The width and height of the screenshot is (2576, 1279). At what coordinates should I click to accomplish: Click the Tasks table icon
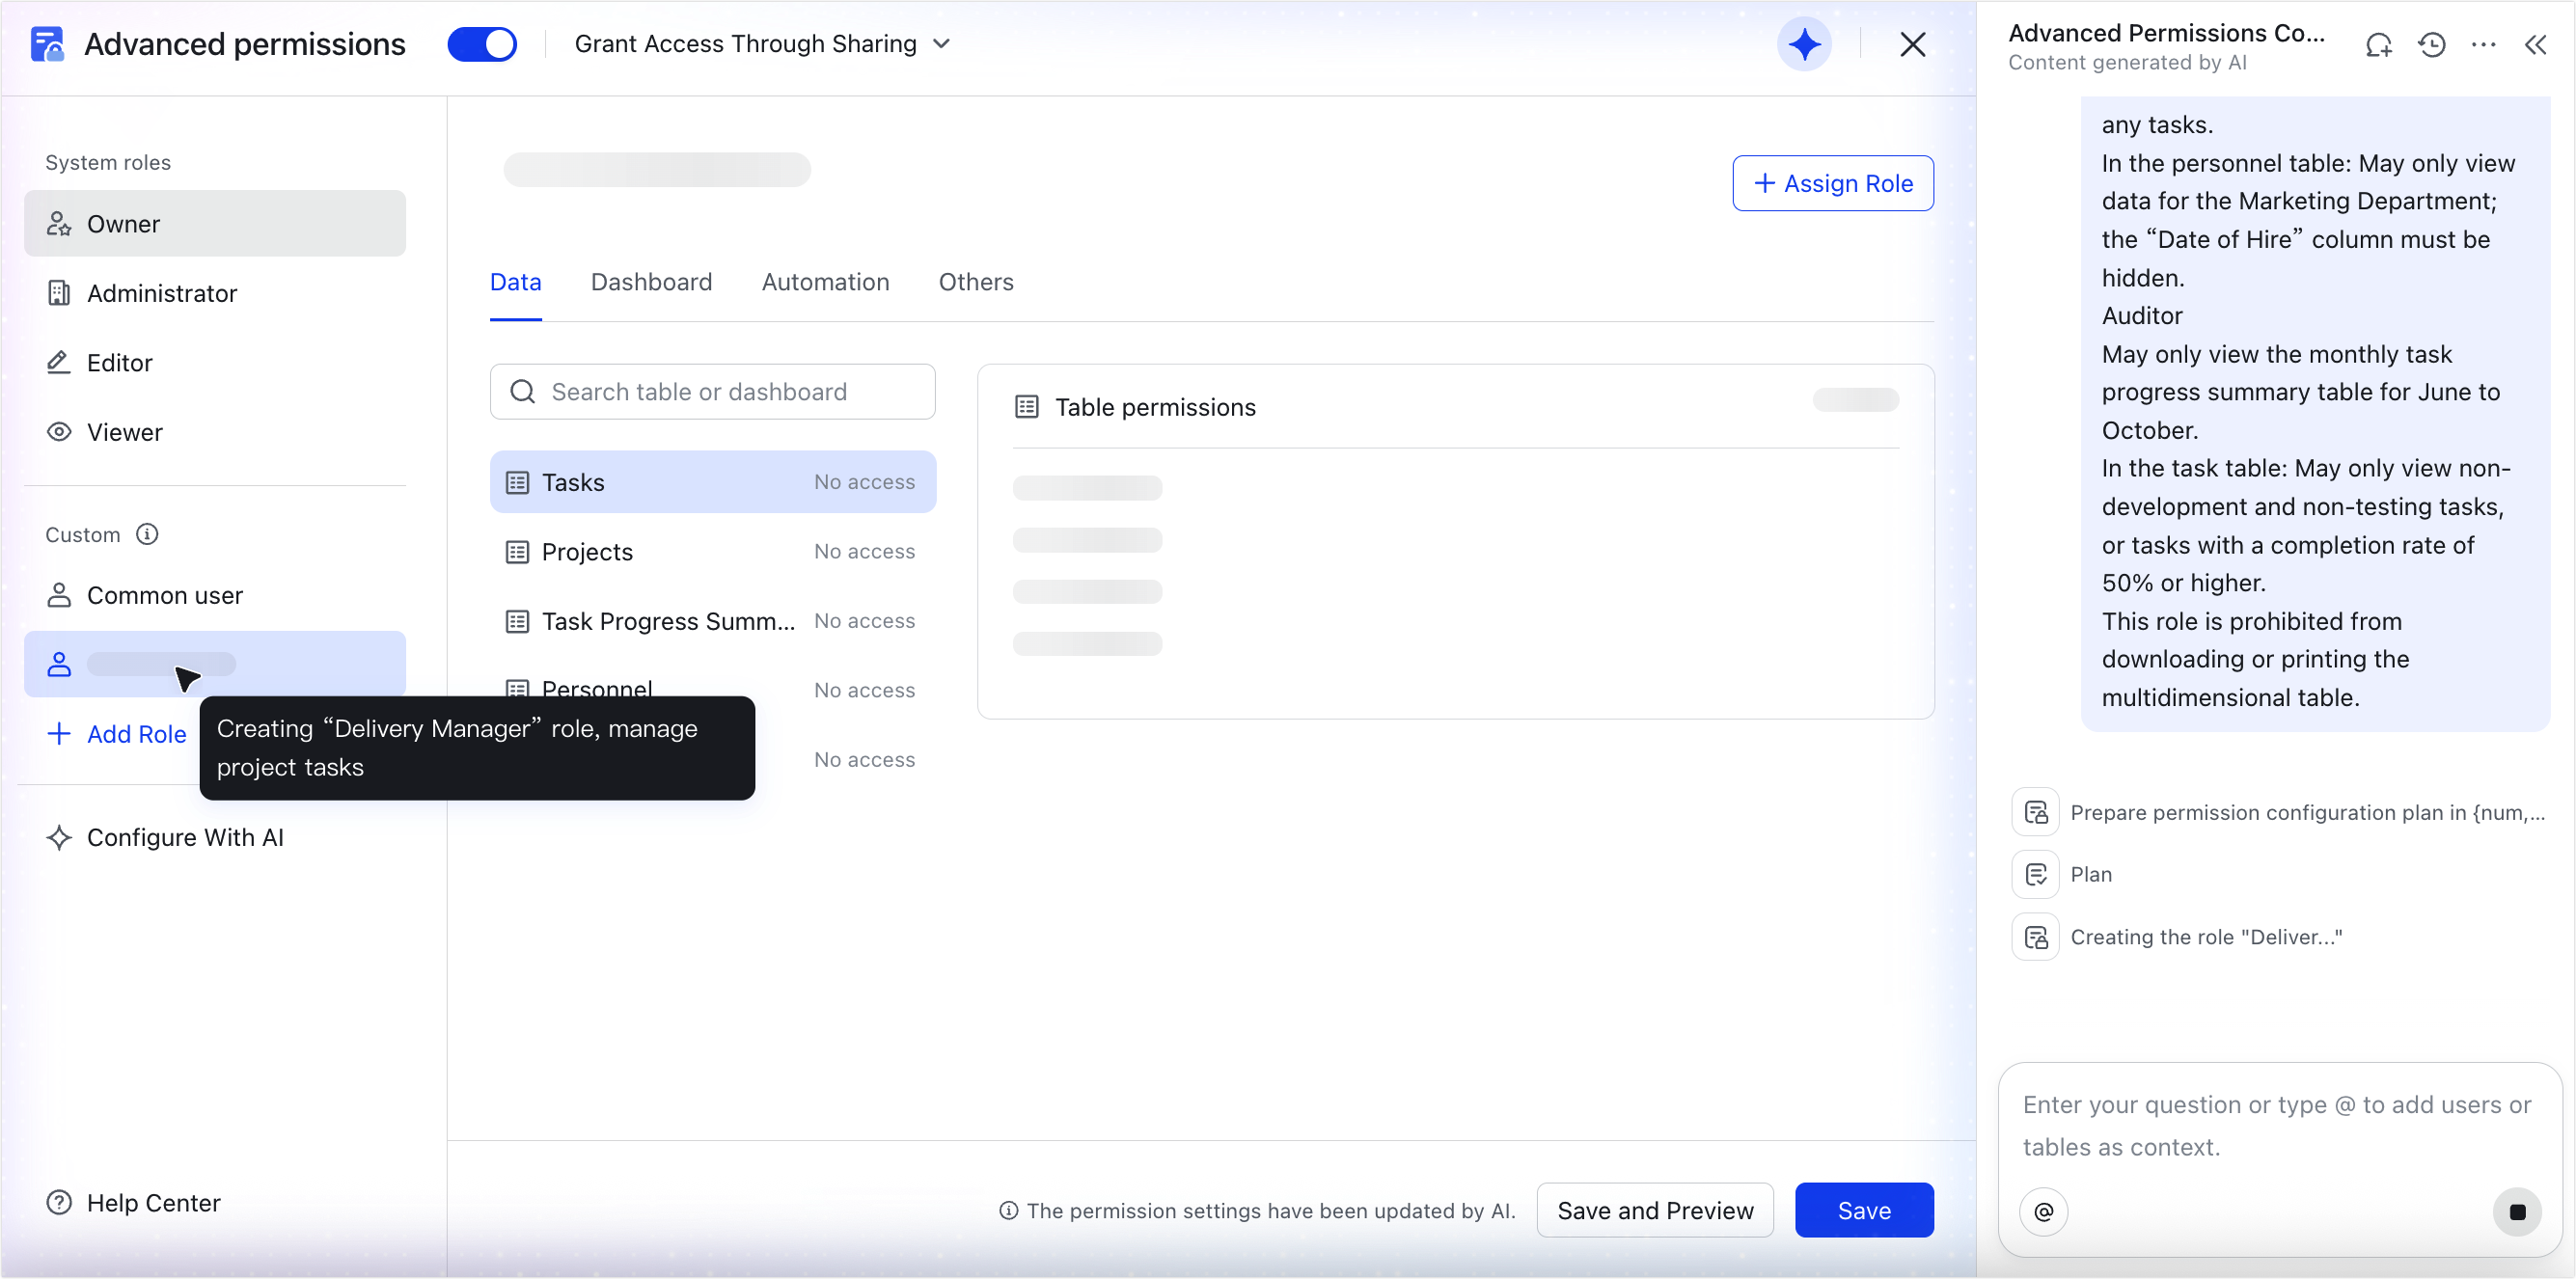pos(517,482)
